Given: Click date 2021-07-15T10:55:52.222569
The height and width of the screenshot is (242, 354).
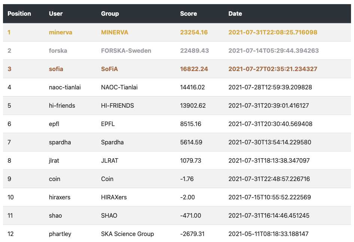Looking at the screenshot, I should point(269,197).
